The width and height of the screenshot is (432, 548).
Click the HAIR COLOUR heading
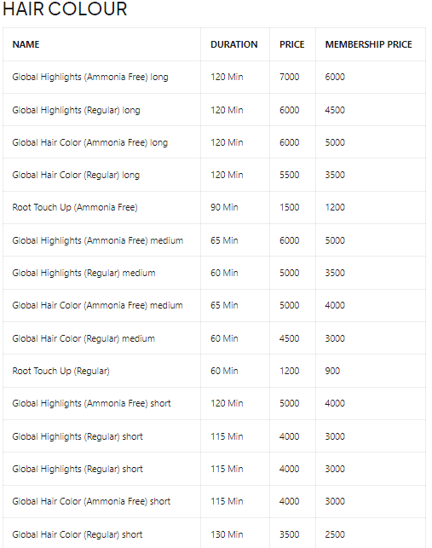(x=65, y=9)
